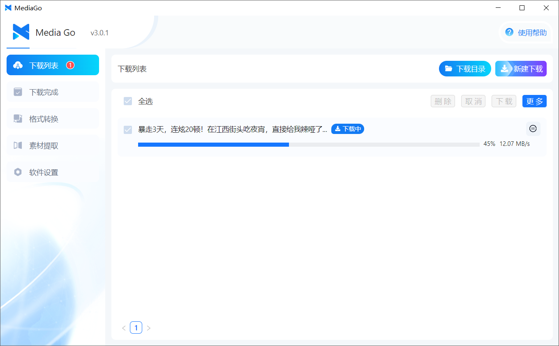Expand the 更多 options
The height and width of the screenshot is (346, 559).
(x=534, y=101)
